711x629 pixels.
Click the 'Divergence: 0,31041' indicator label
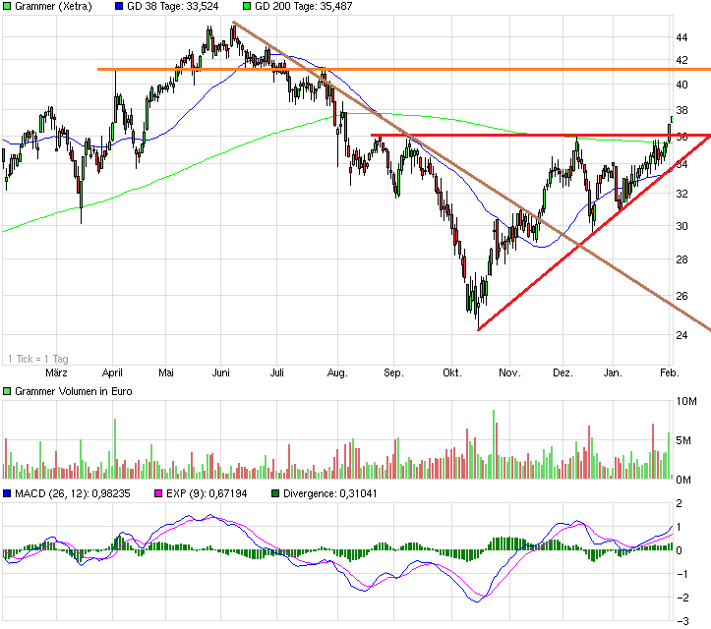click(x=329, y=493)
